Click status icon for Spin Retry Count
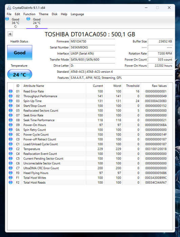This screenshot has width=180, height=237. pyautogui.click(x=10, y=130)
